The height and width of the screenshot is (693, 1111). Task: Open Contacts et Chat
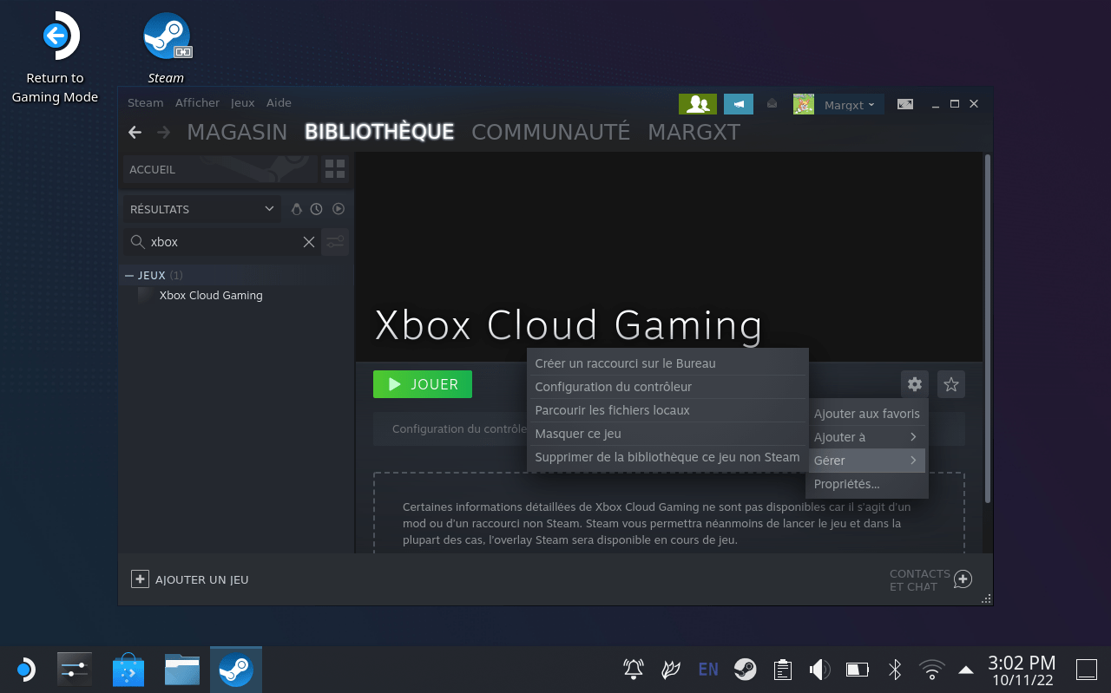tap(930, 579)
